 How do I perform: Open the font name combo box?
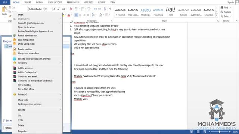tap(36, 9)
